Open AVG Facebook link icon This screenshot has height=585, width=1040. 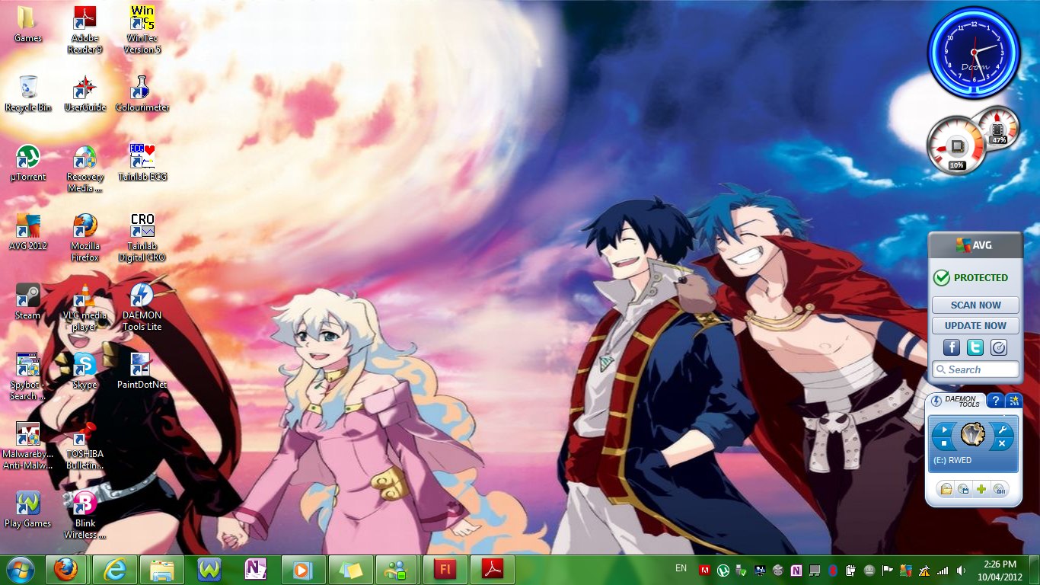(x=952, y=347)
